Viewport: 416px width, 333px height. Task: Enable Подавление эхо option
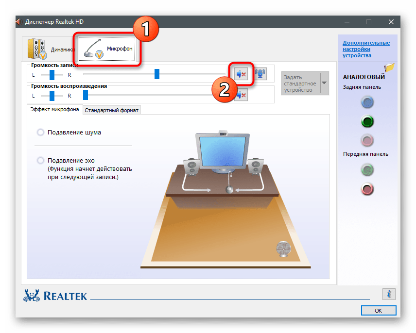click(x=40, y=160)
